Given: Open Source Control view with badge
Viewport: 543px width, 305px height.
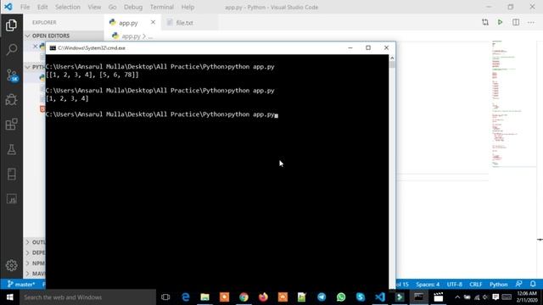Looking at the screenshot, I should [12, 75].
